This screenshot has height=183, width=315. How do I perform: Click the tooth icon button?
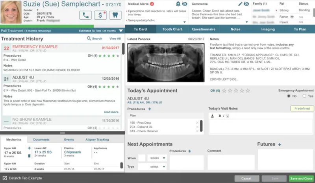(115, 15)
